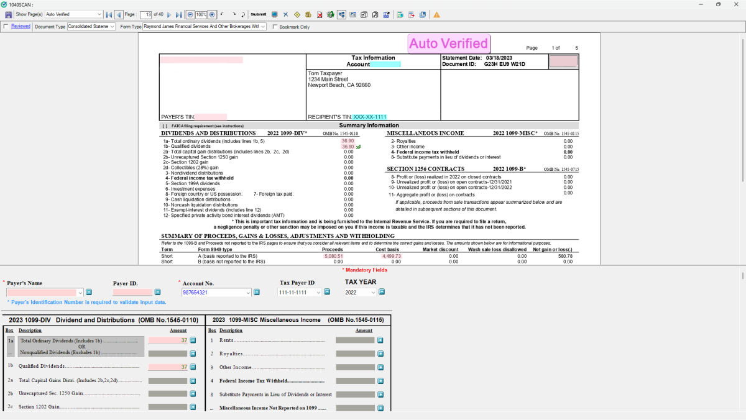Open the Tax Year dropdown
This screenshot has width=746, height=420.
(374, 292)
